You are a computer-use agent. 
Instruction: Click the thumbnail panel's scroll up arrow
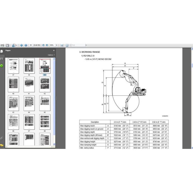(54, 59)
